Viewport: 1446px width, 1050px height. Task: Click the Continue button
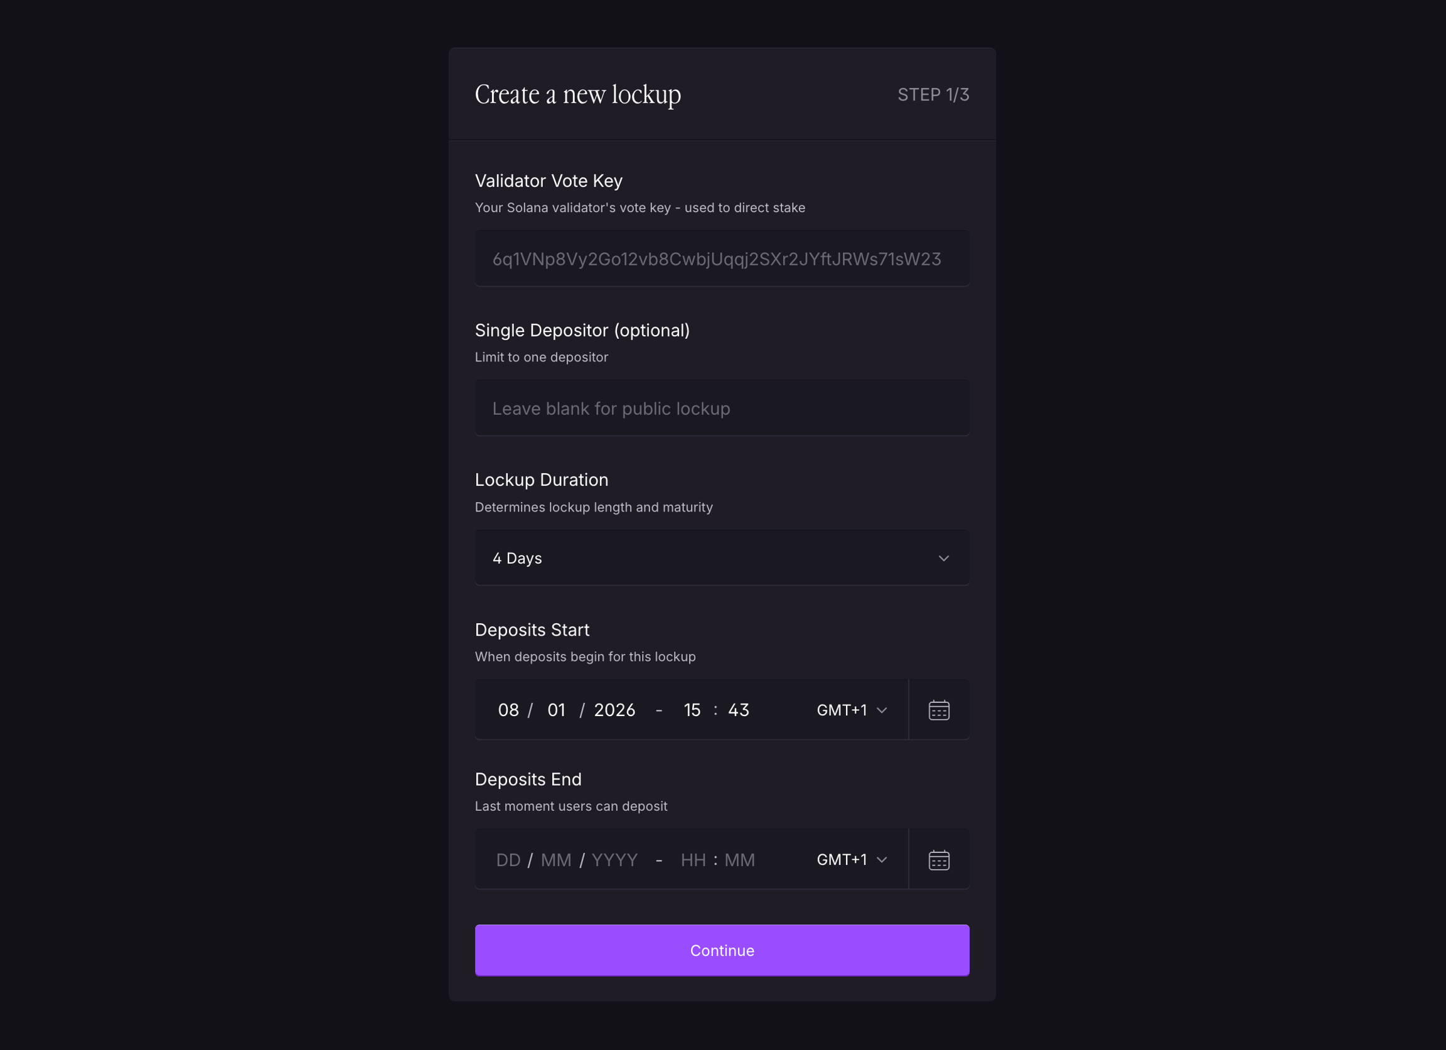tap(722, 950)
